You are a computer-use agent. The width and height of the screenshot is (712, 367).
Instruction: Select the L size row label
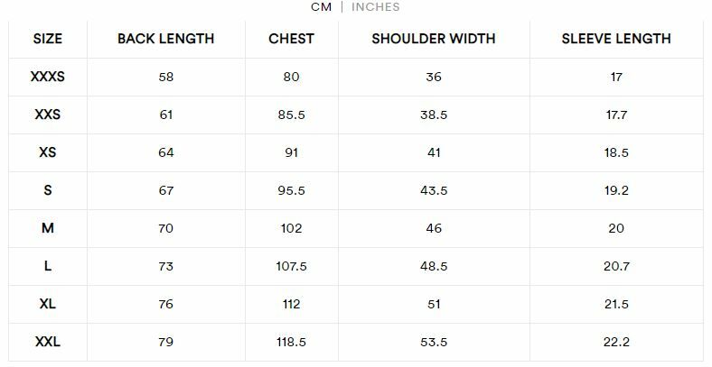click(x=48, y=266)
